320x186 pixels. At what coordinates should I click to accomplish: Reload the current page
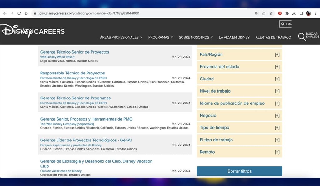[19, 13]
